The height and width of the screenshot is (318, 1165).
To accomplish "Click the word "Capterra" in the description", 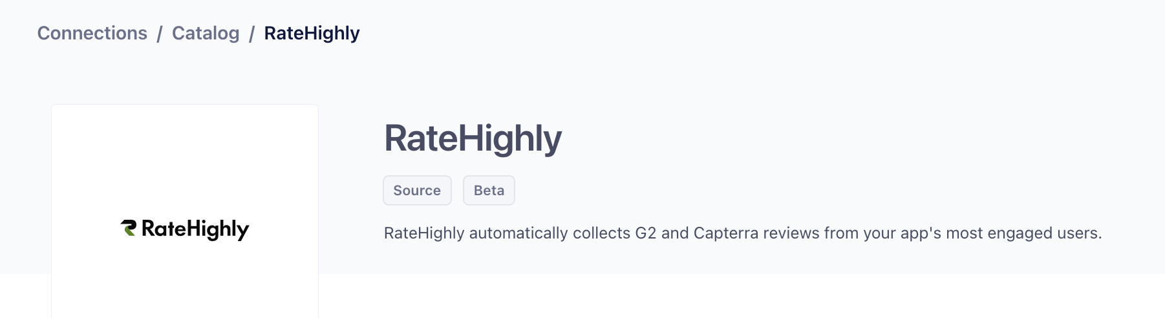I will pos(726,233).
